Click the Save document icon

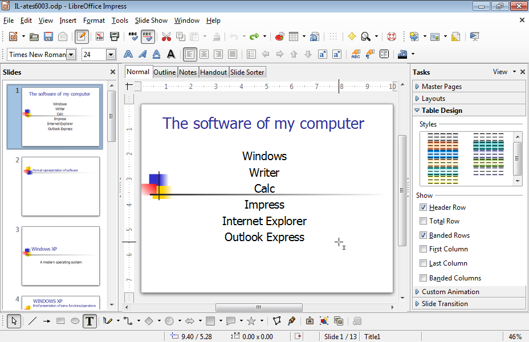48,36
